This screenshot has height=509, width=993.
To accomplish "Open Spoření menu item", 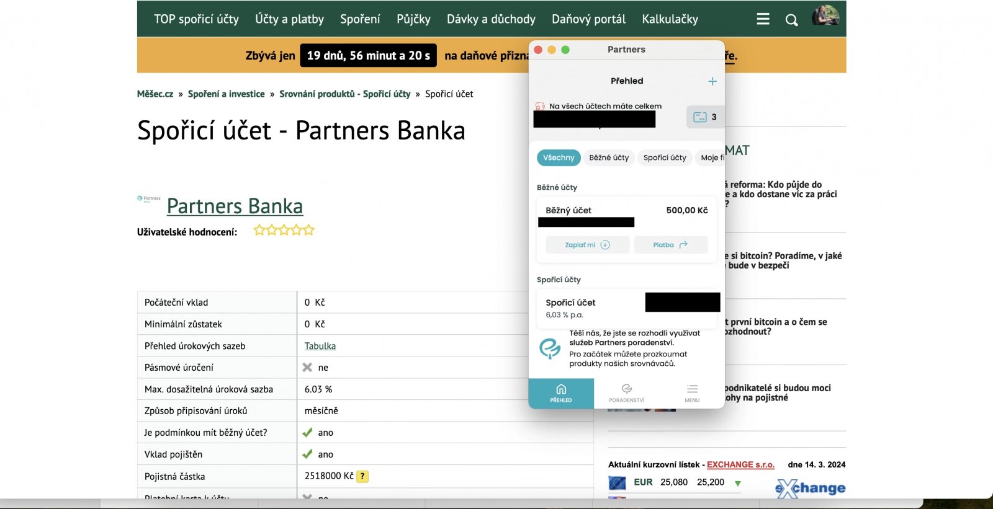I will (360, 19).
